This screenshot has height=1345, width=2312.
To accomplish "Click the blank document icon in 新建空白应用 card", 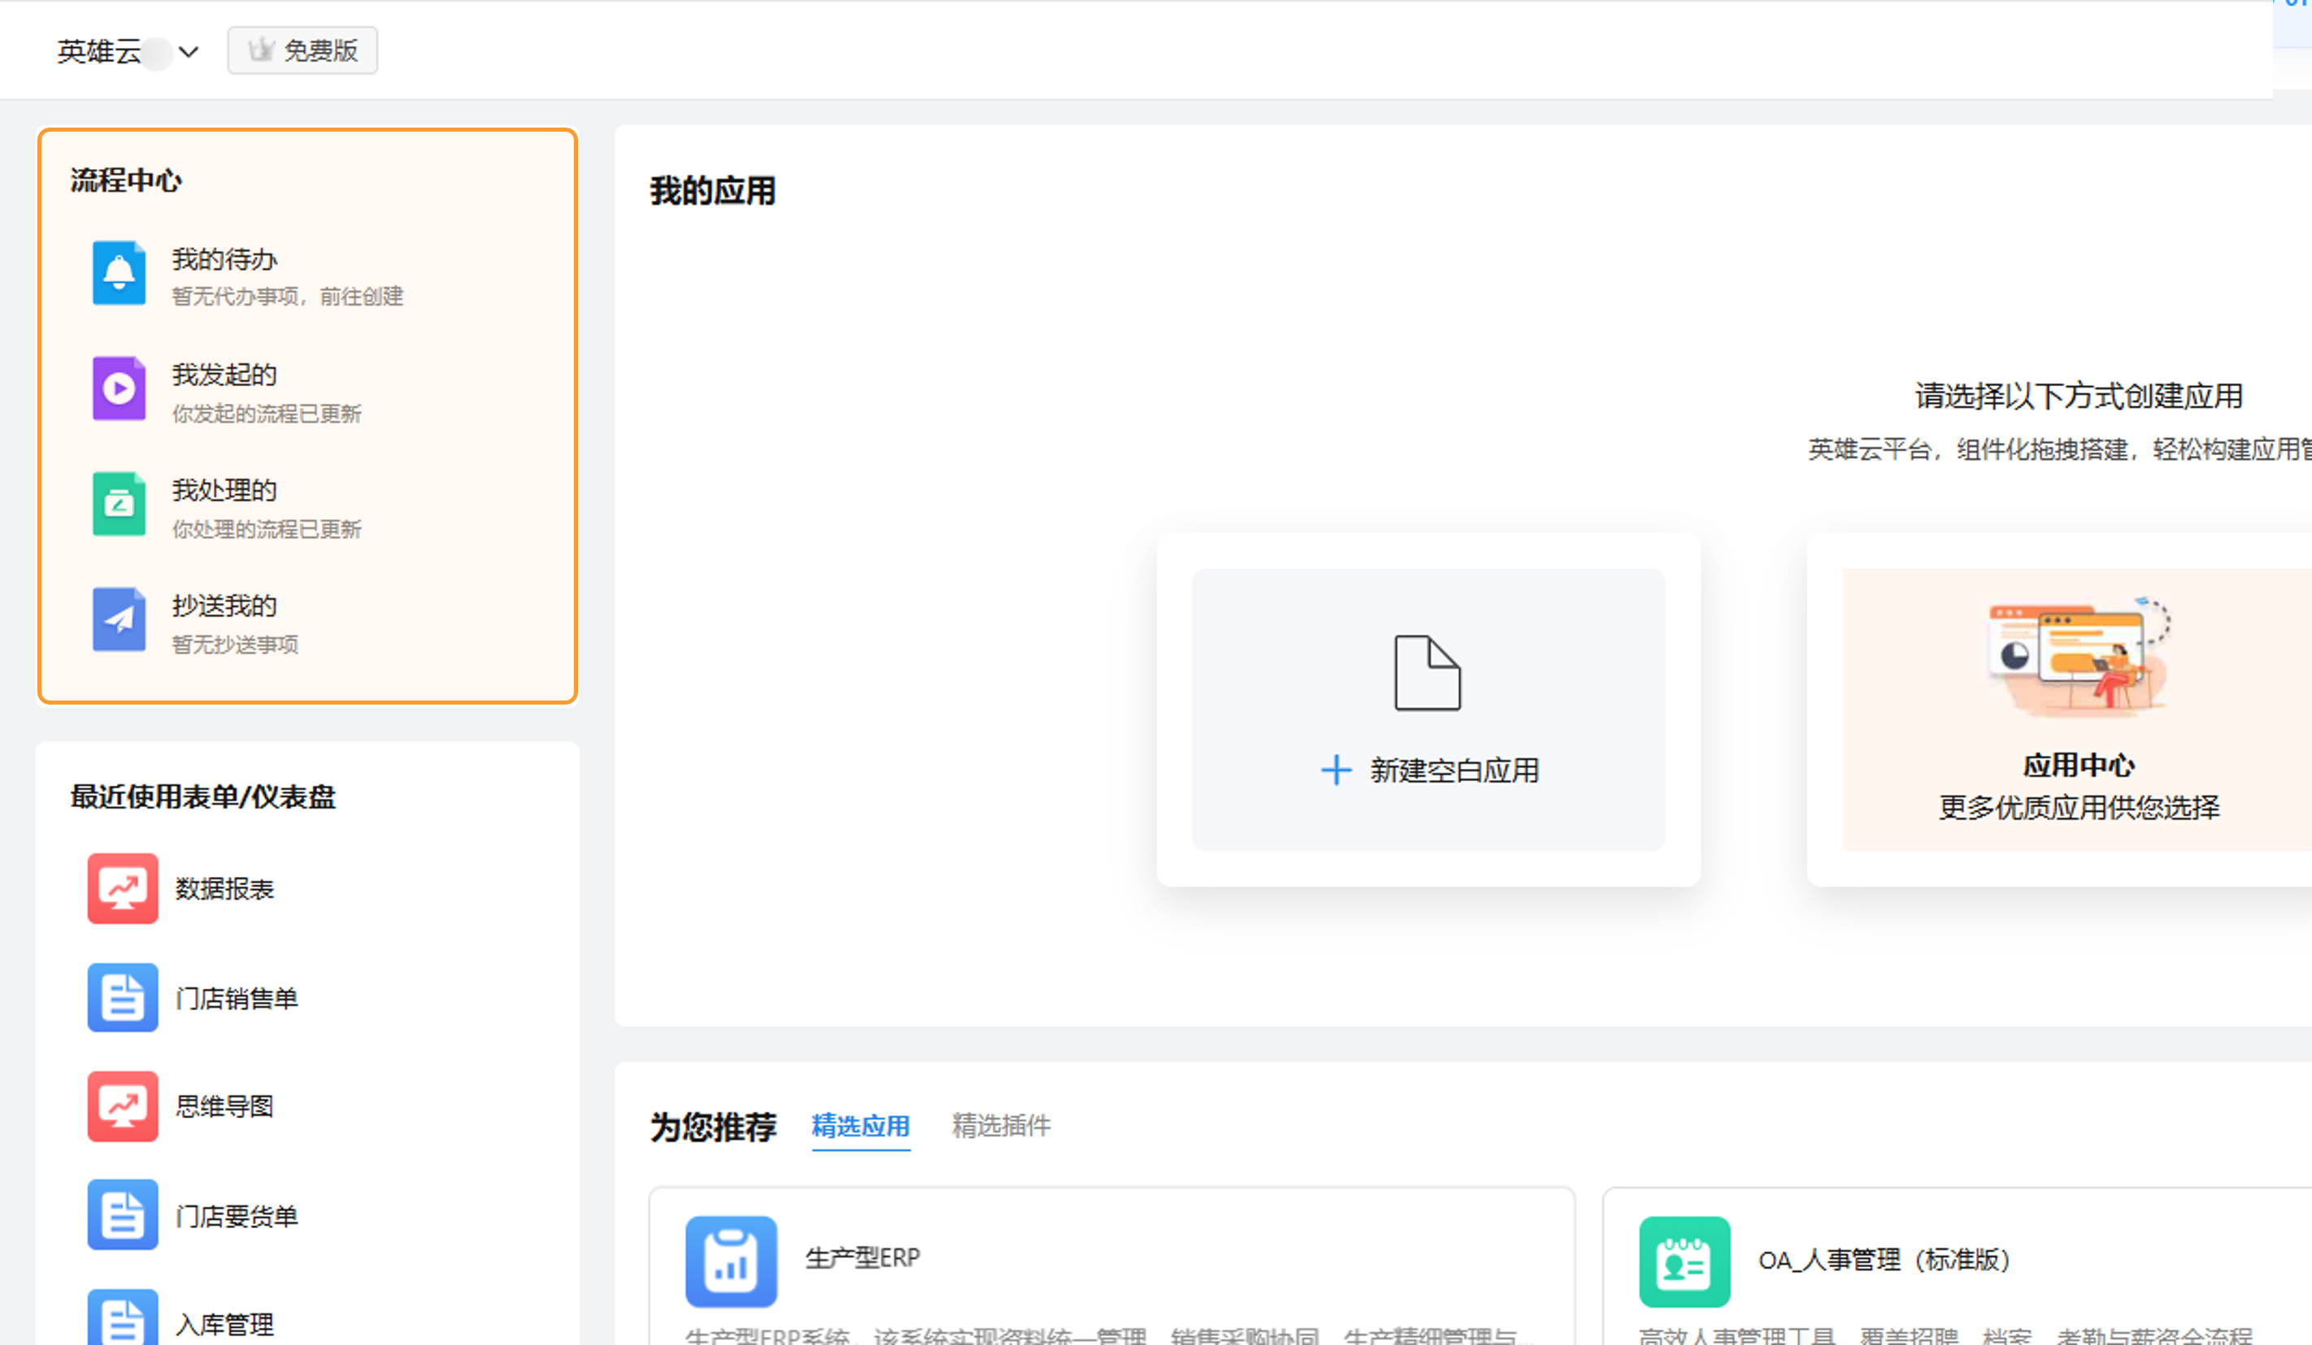I will [1427, 673].
